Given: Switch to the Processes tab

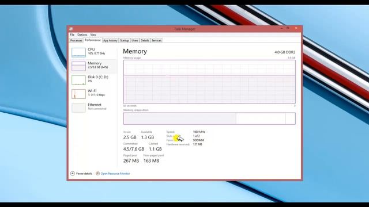Looking at the screenshot, I should pos(76,41).
